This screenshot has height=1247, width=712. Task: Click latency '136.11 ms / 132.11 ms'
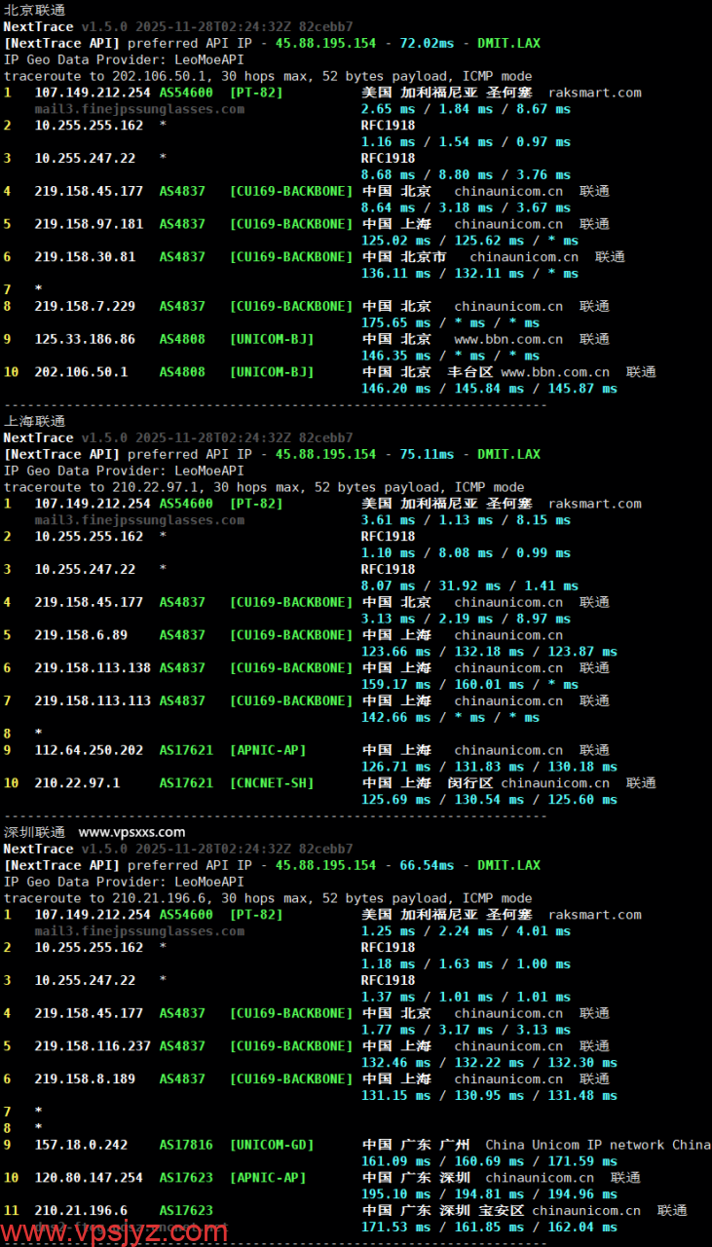(443, 274)
